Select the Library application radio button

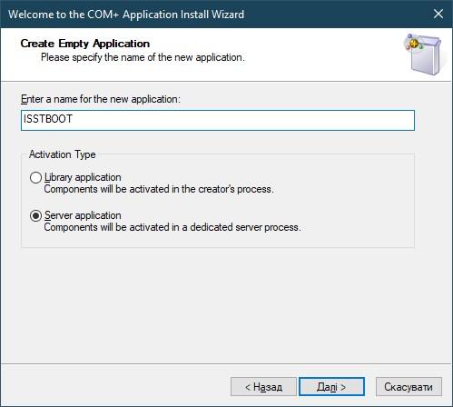35,177
